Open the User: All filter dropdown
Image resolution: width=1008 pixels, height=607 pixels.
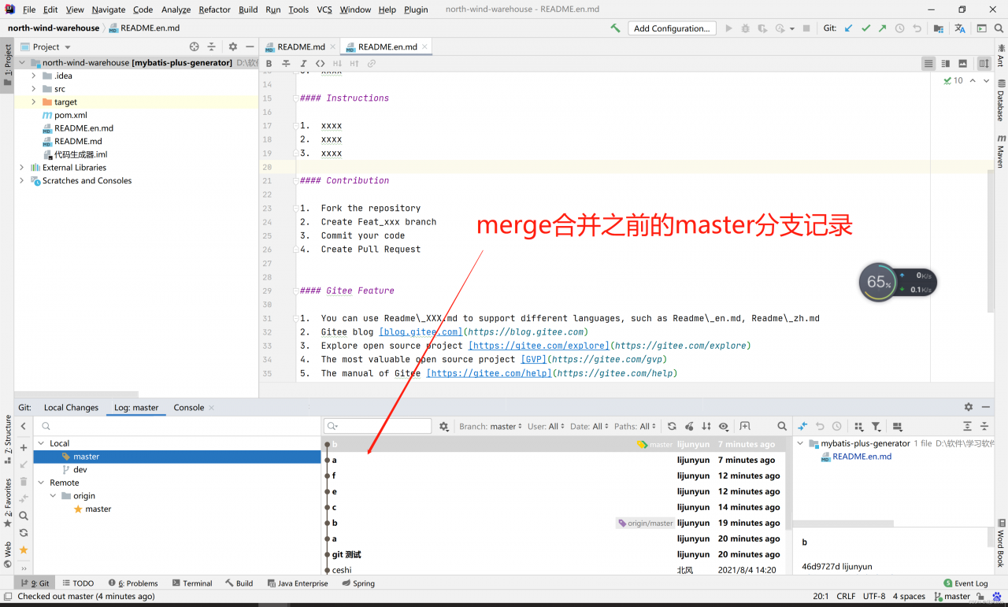pyautogui.click(x=546, y=427)
